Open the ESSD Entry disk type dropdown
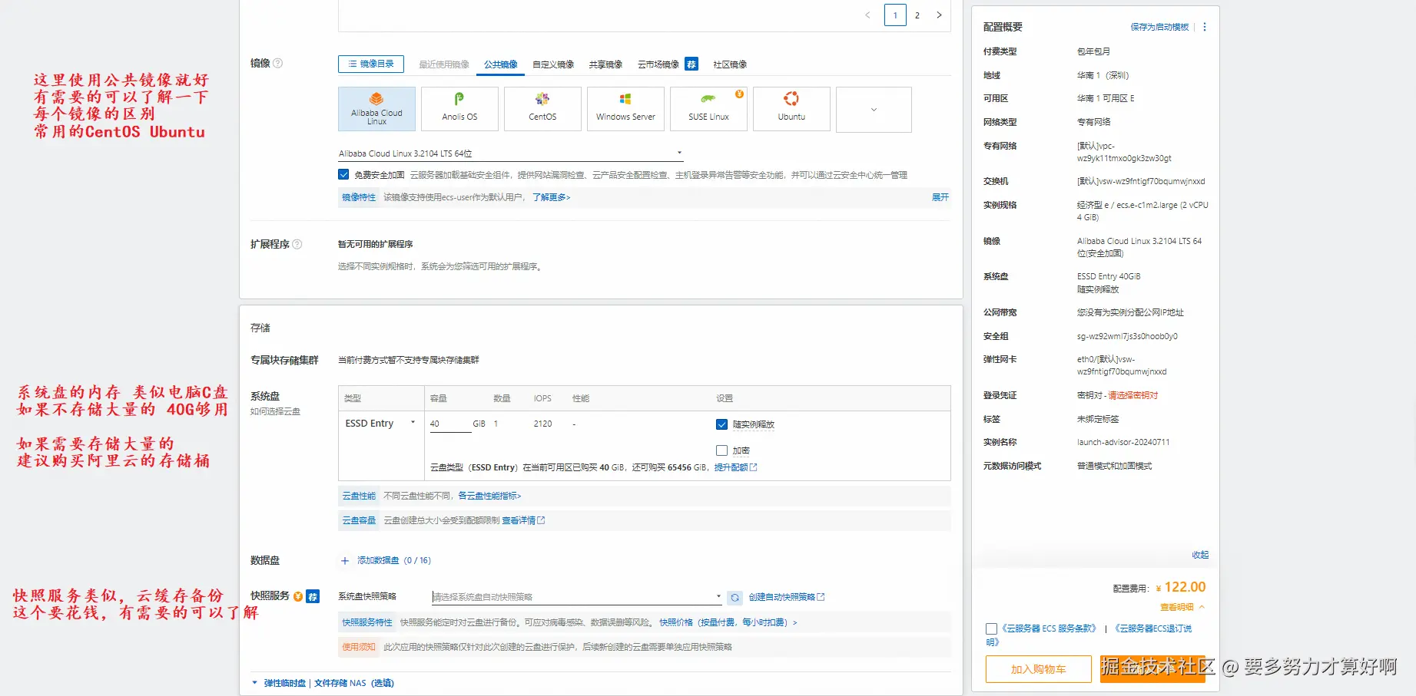Image resolution: width=1416 pixels, height=696 pixels. [380, 424]
